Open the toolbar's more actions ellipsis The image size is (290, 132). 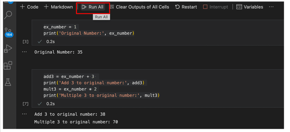pos(271,7)
